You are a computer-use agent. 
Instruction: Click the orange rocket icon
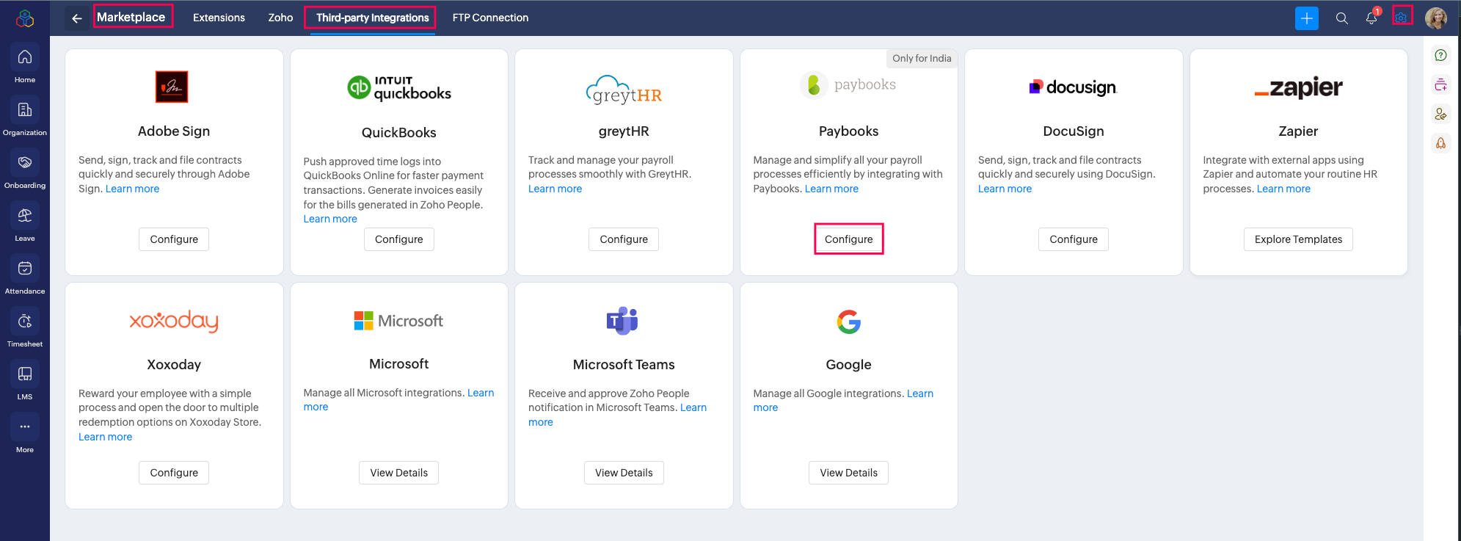(x=1441, y=143)
